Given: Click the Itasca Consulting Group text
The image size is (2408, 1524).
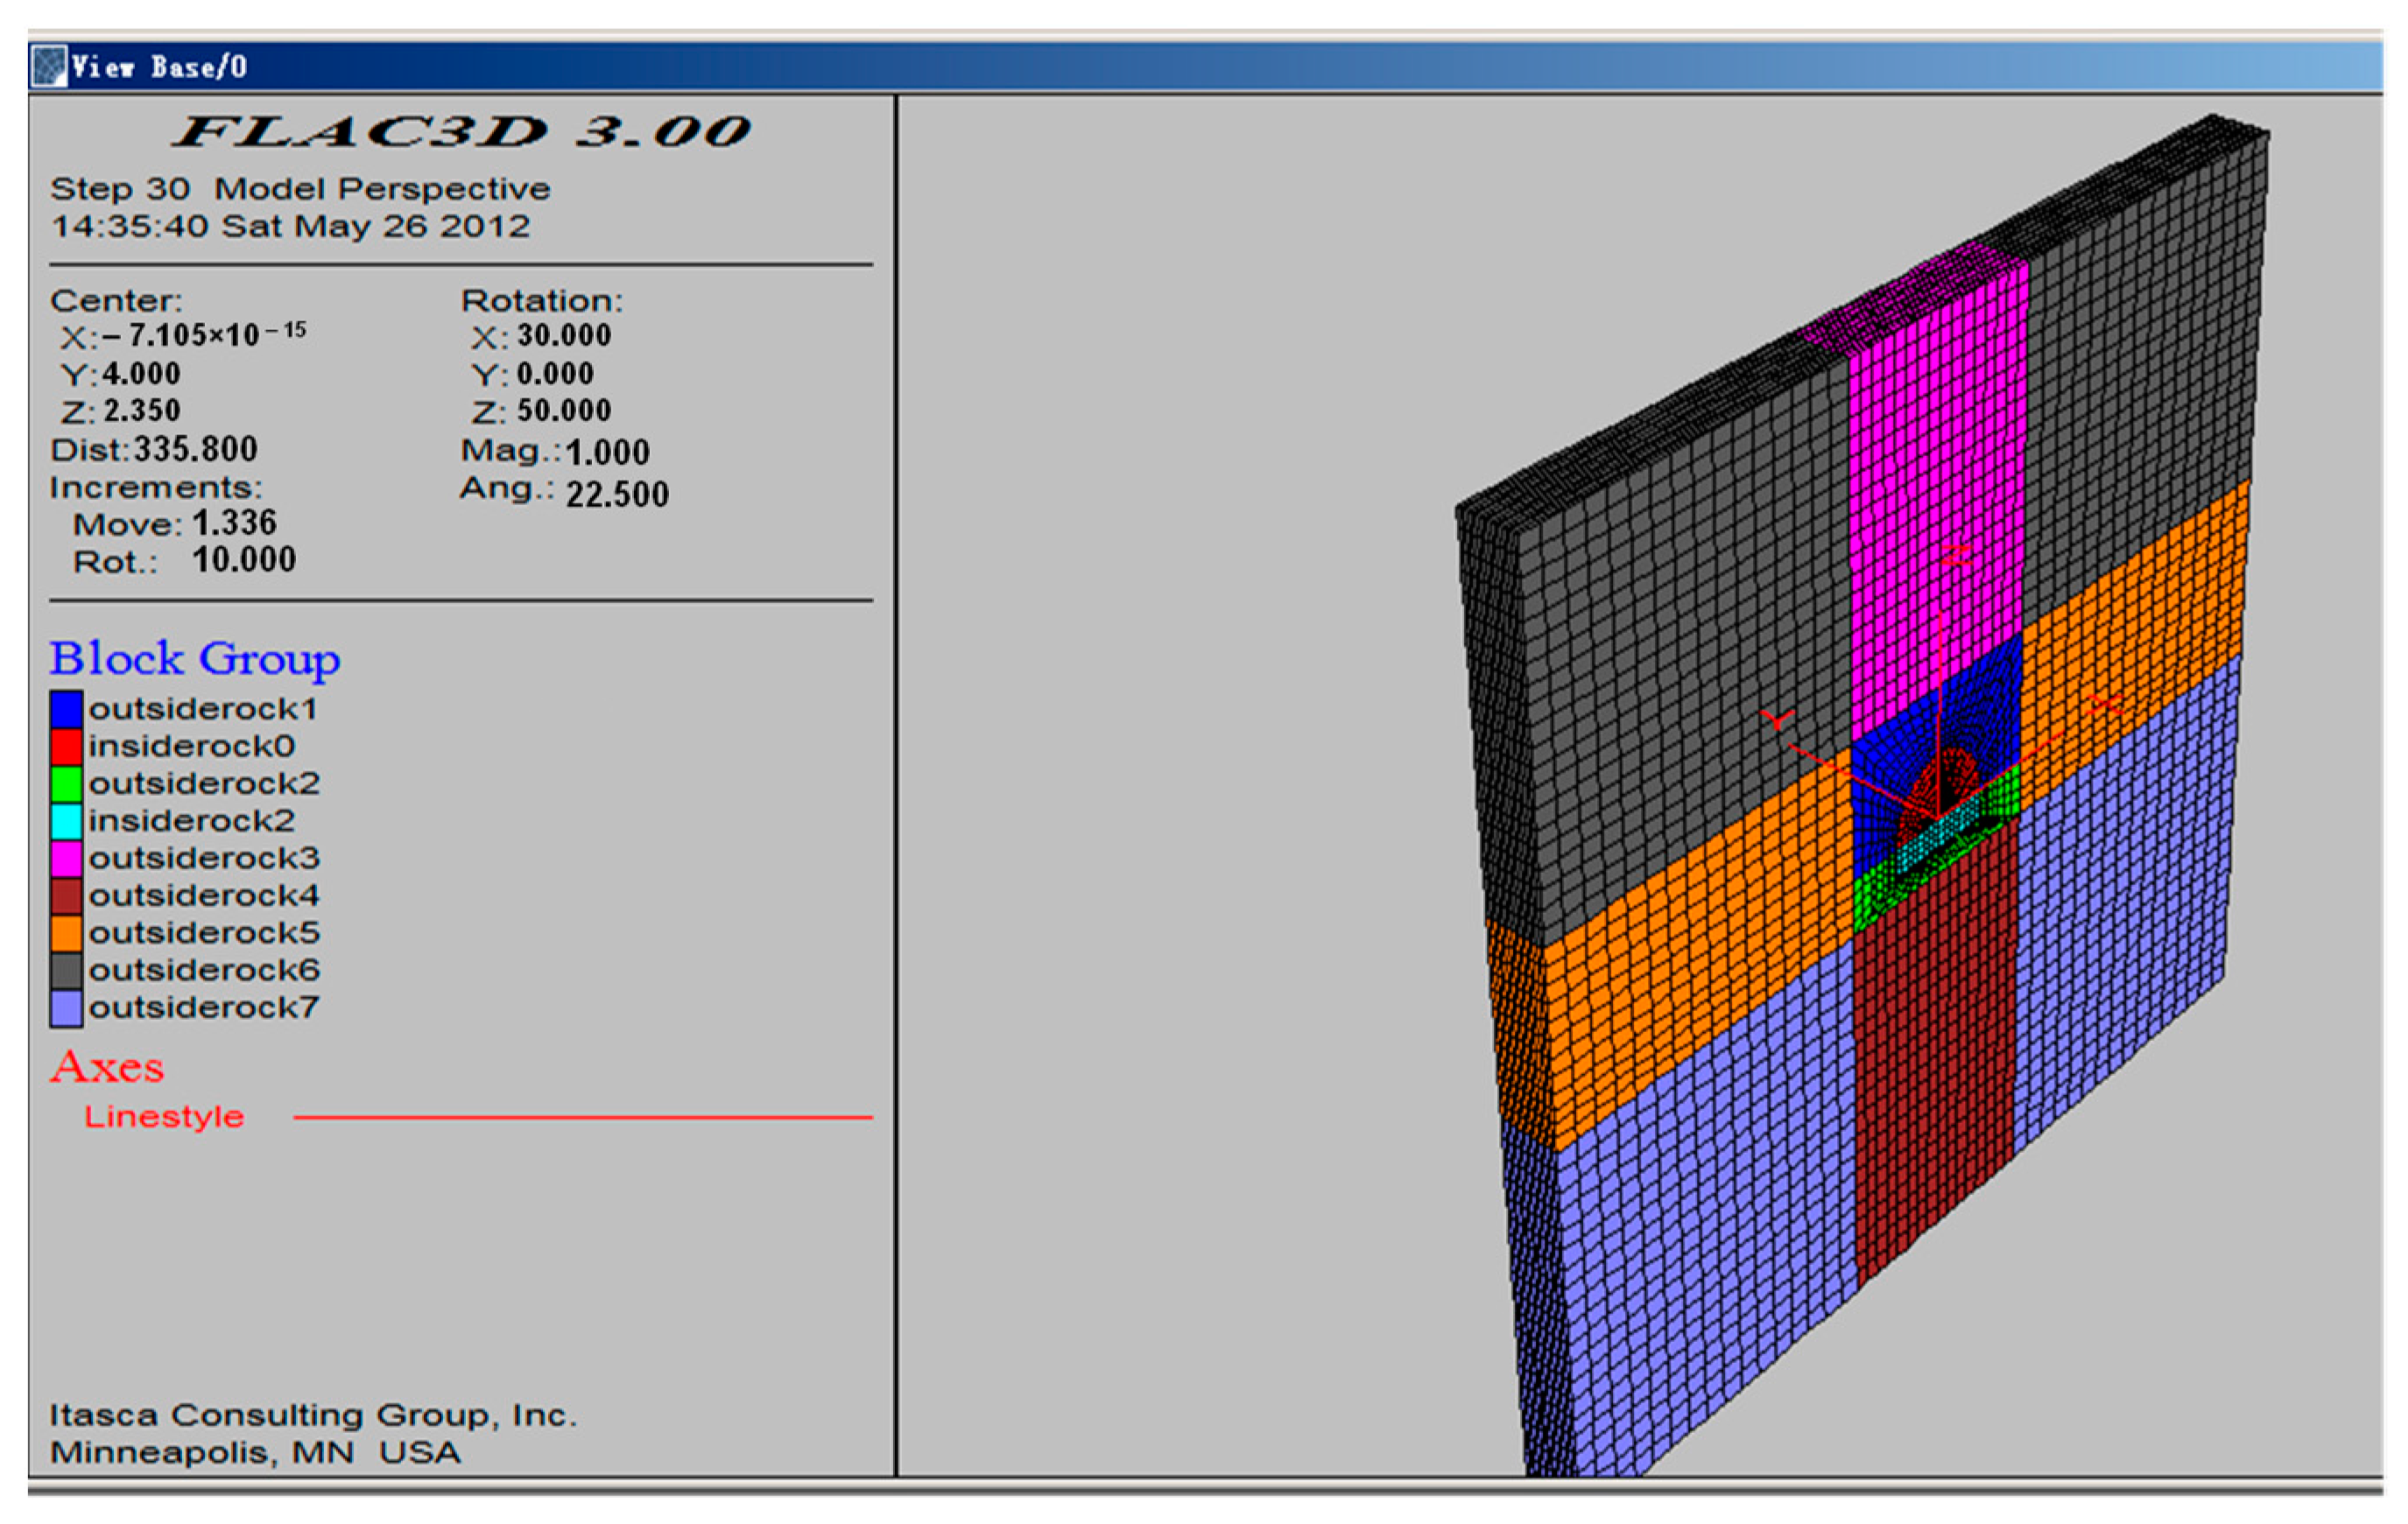Looking at the screenshot, I should tap(310, 1415).
